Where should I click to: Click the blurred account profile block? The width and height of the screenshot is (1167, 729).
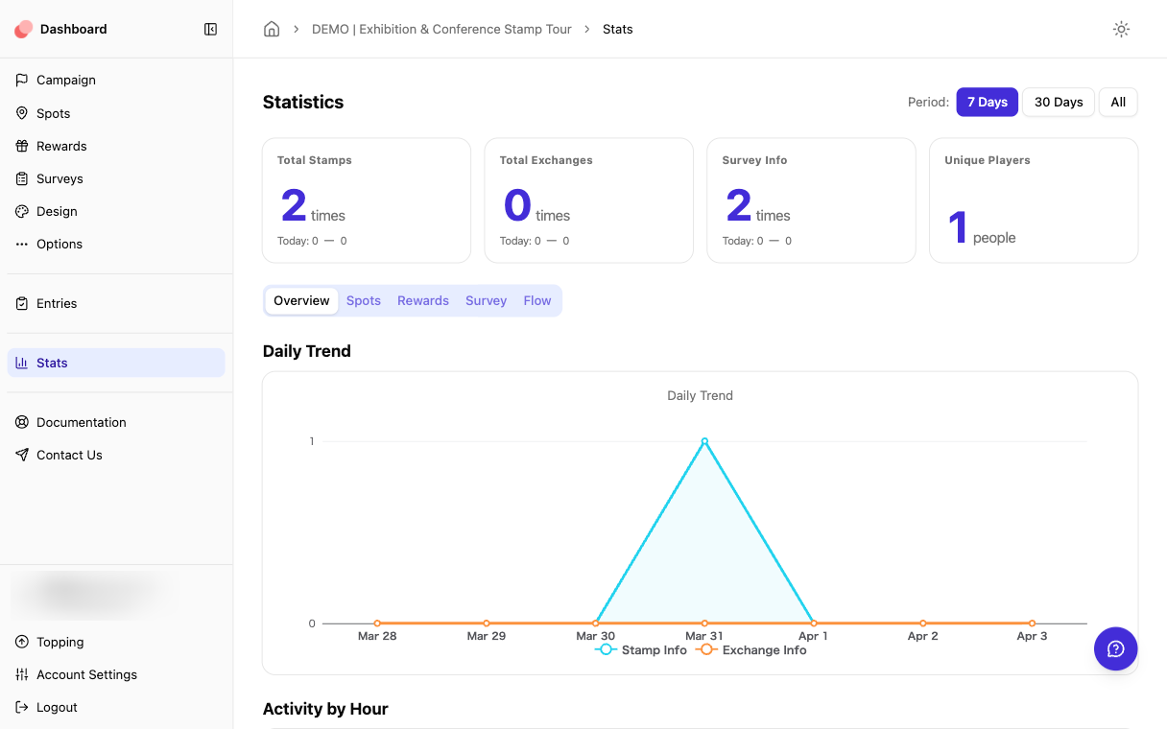pyautogui.click(x=94, y=594)
